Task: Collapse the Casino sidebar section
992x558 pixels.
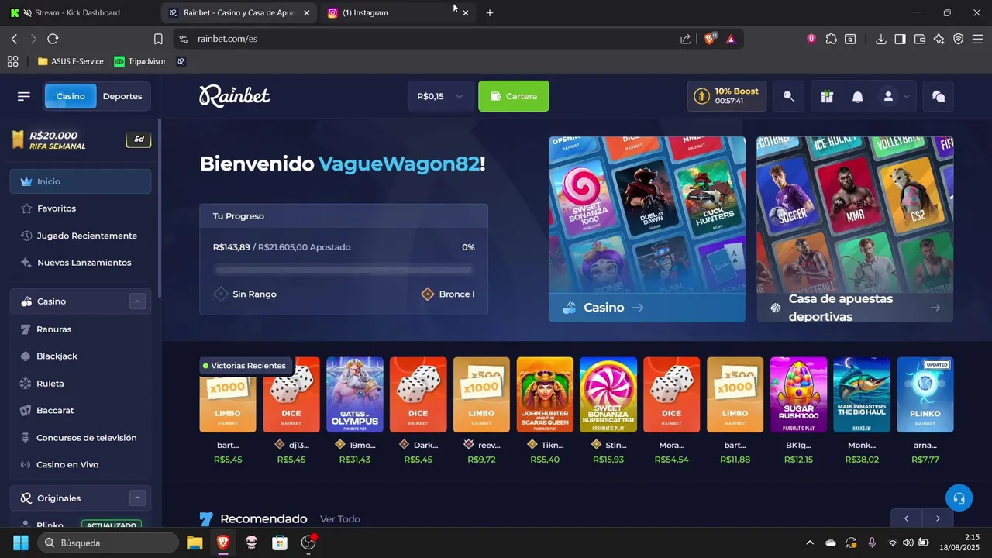Action: (x=137, y=301)
